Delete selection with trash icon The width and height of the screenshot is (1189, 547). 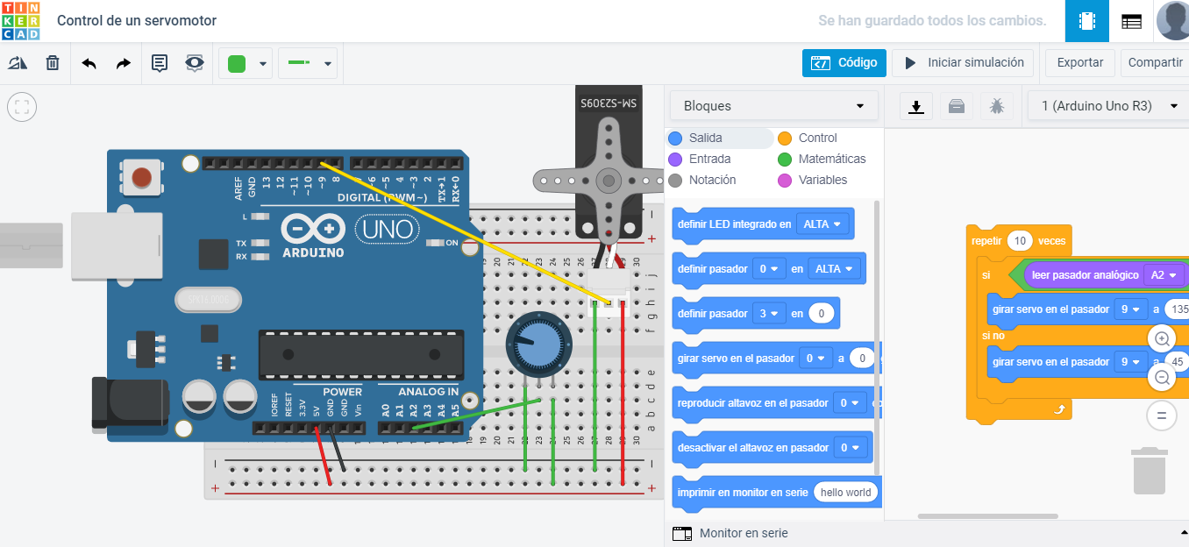53,63
